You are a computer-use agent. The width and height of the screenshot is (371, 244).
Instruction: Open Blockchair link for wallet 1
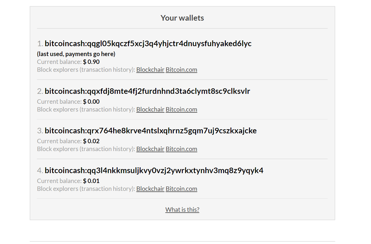pos(150,70)
